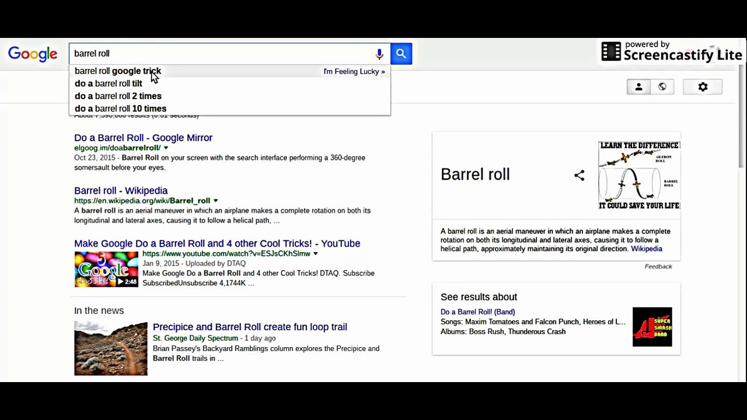Click I'm Feeling Lucky link
The image size is (747, 420).
354,71
